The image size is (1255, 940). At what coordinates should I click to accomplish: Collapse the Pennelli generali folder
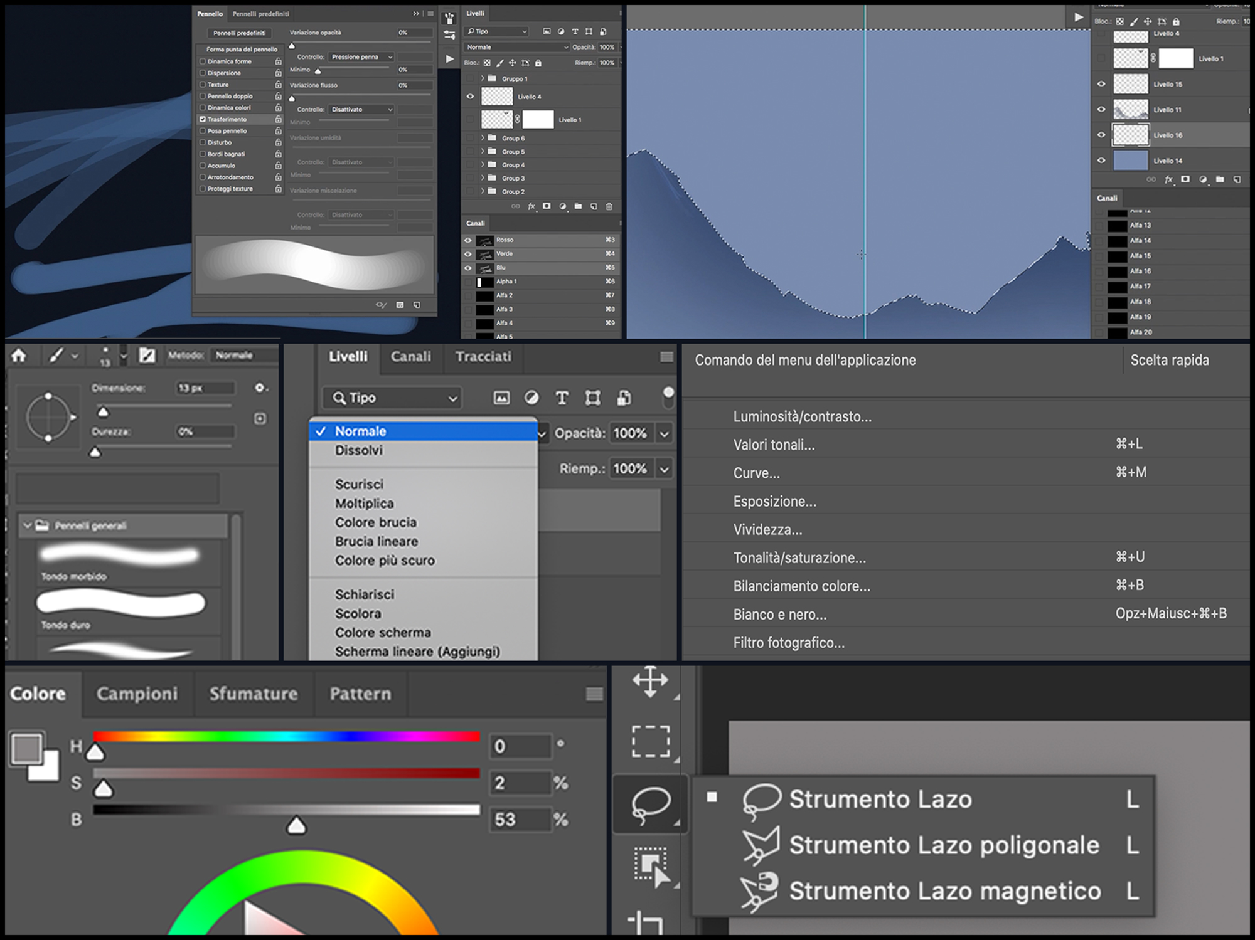[27, 525]
